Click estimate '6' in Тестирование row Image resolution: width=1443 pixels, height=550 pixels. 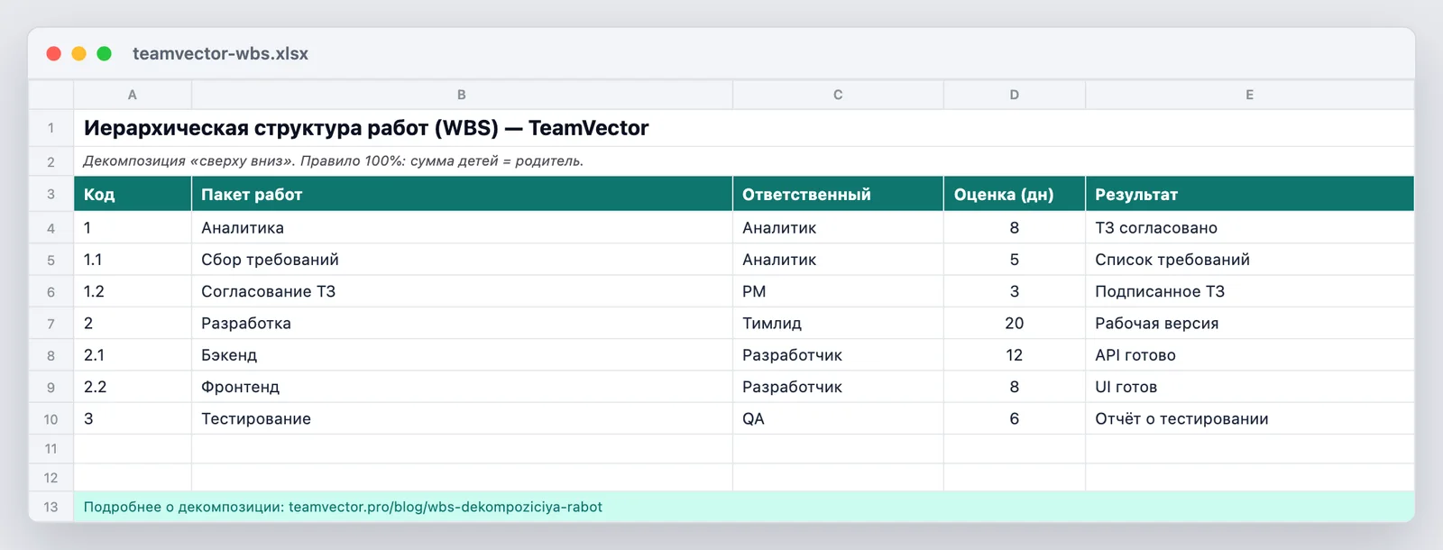(1015, 418)
